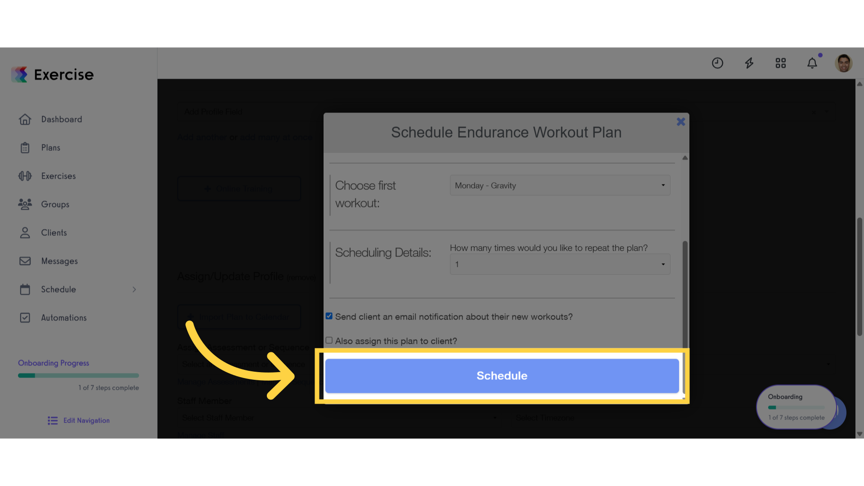
Task: Click the Clients person icon
Action: [x=25, y=233]
